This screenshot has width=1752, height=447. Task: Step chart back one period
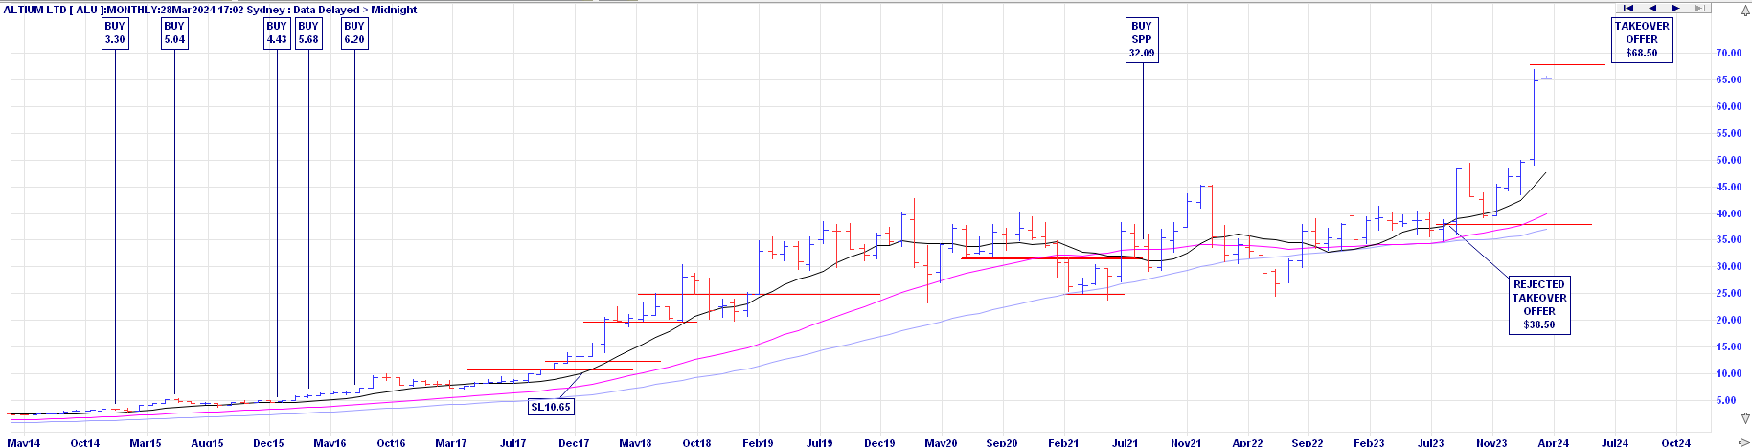(x=1652, y=8)
